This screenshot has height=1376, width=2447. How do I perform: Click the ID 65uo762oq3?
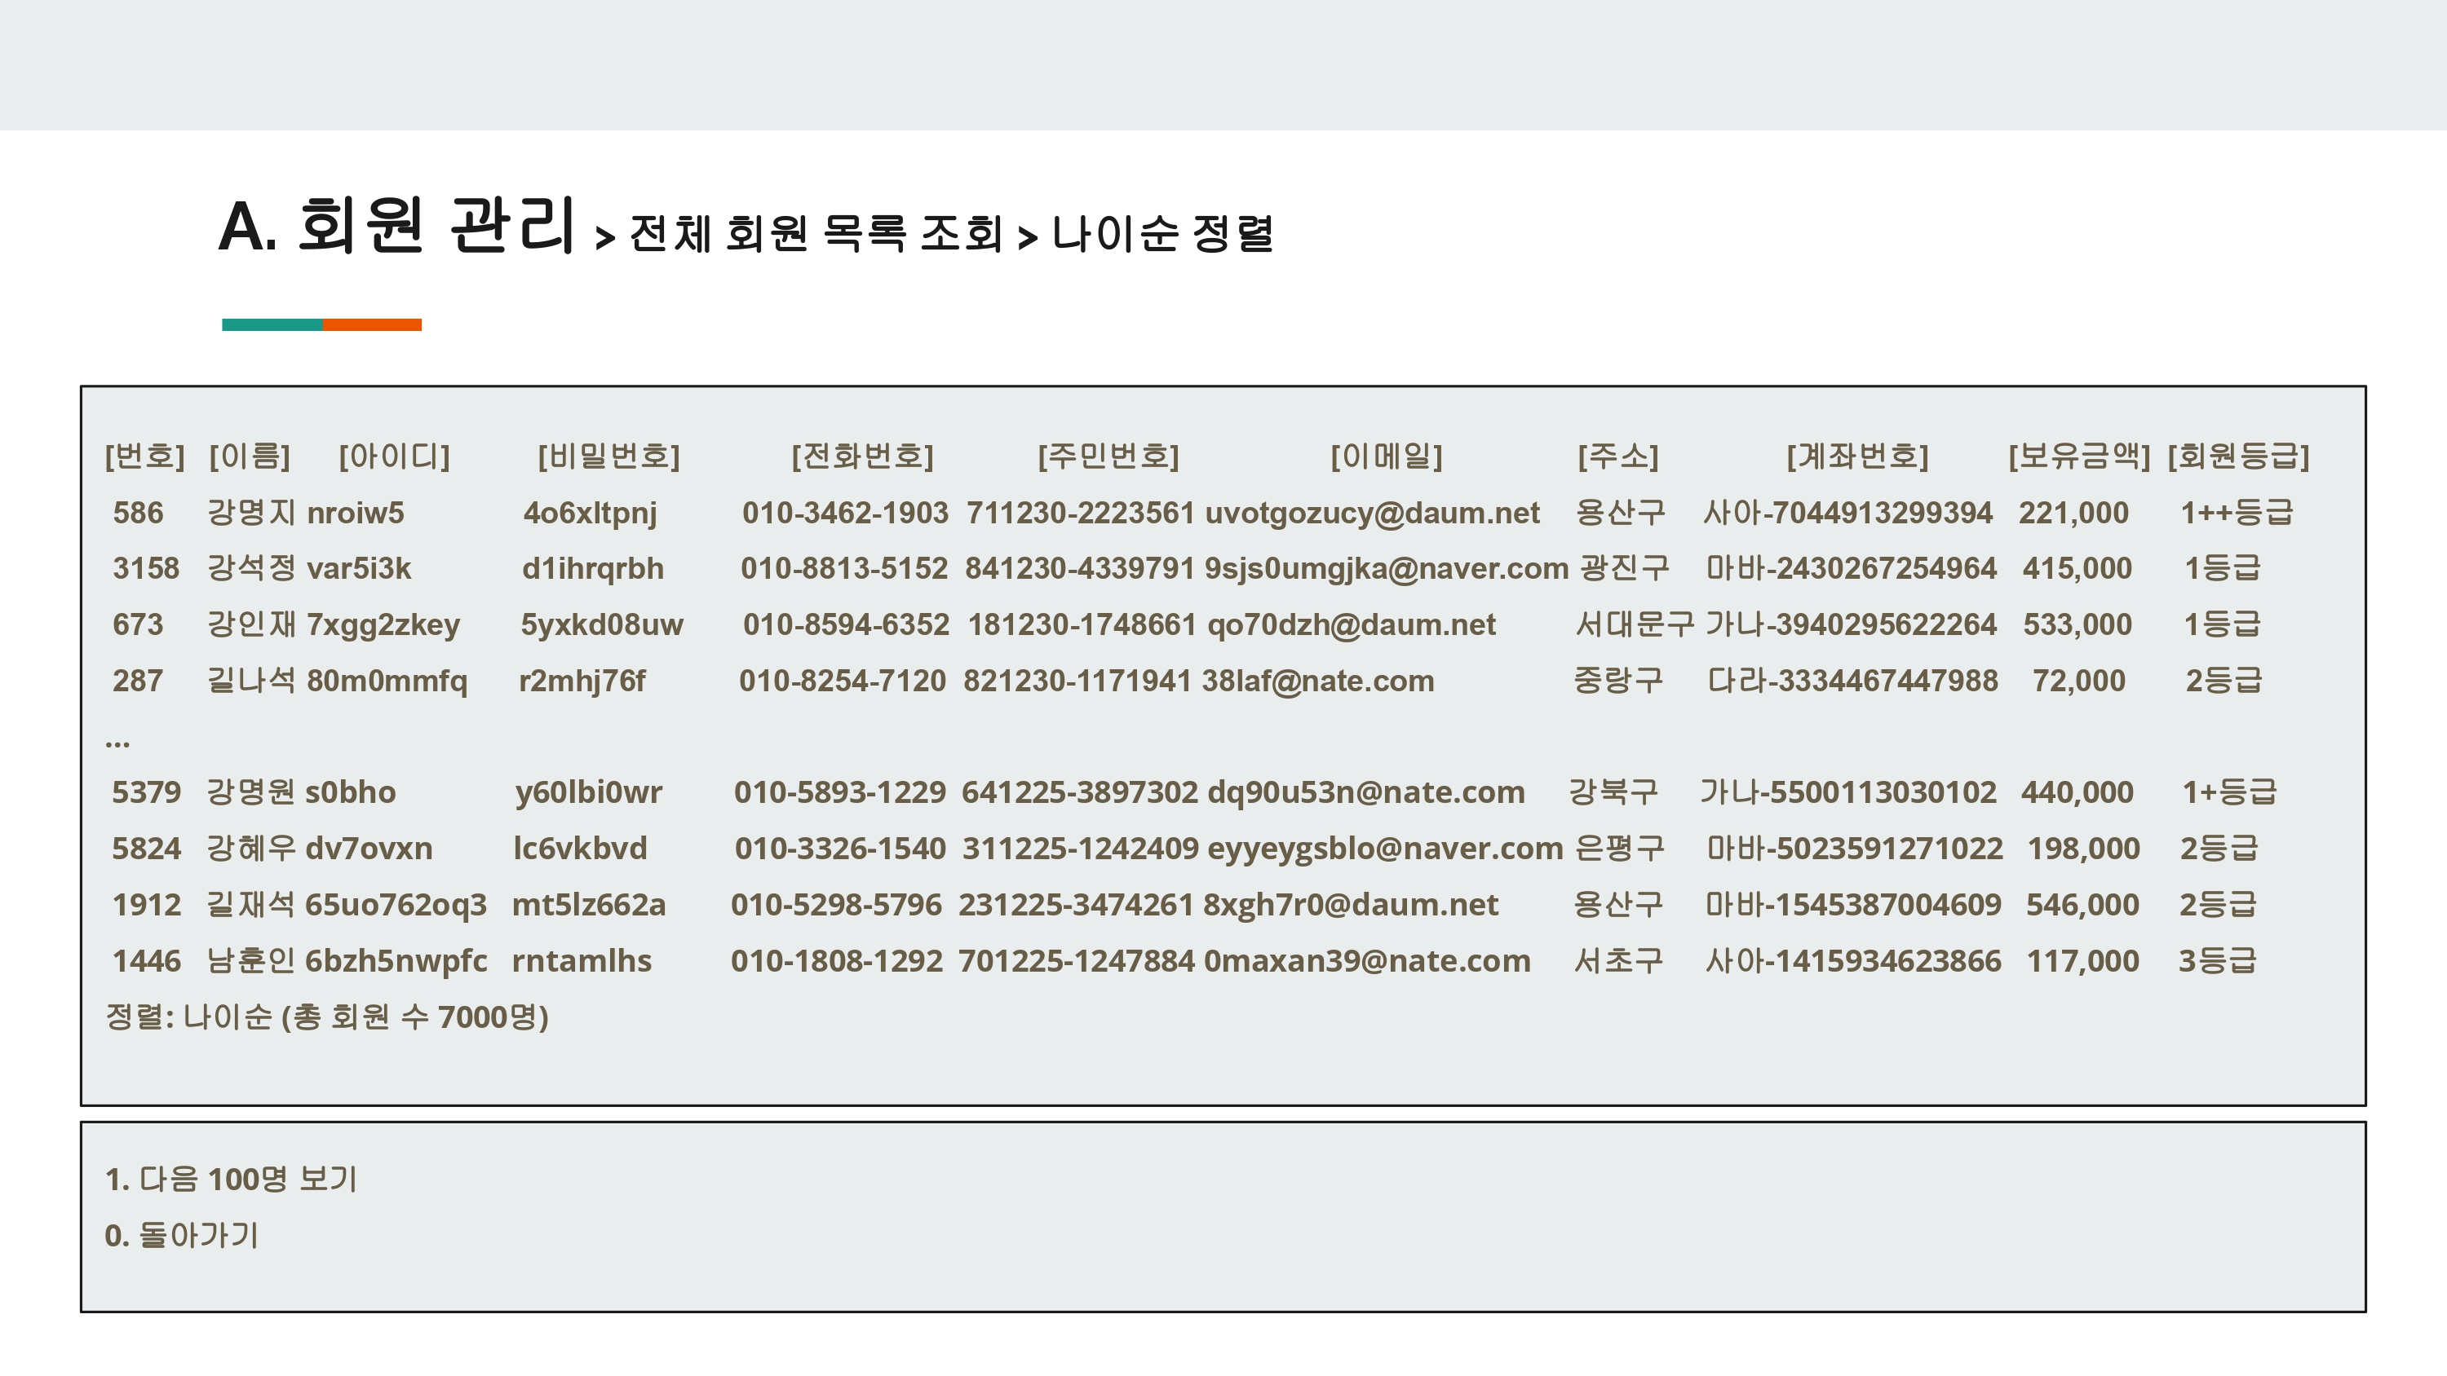point(395,905)
